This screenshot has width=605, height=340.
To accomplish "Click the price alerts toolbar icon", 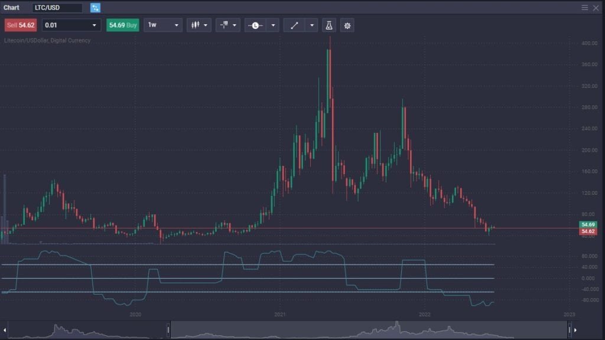I will (223, 25).
